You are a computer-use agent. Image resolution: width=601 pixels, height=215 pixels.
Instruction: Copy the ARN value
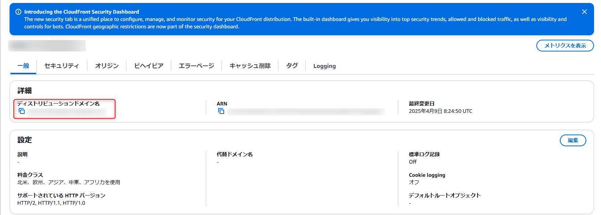[x=221, y=111]
